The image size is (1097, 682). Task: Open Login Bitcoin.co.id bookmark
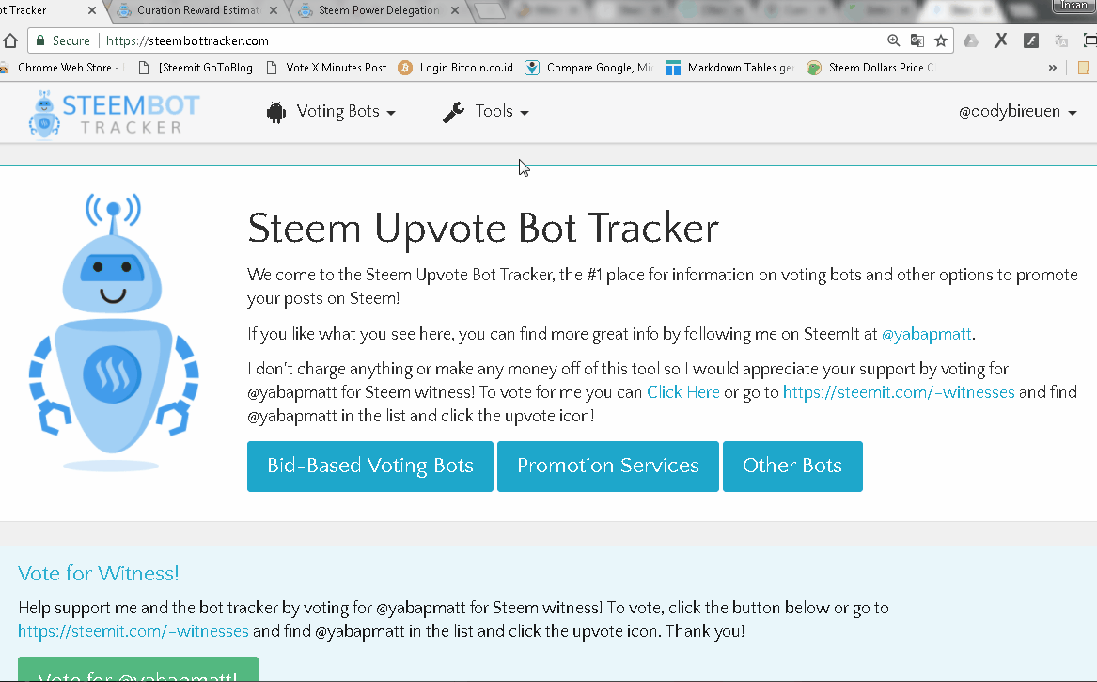(x=456, y=68)
